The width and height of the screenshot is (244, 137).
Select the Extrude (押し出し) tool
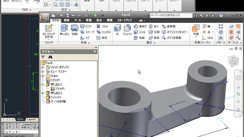click(x=64, y=30)
